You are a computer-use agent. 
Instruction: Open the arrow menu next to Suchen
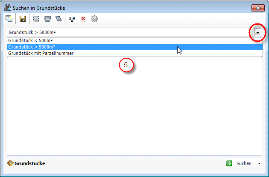point(259,163)
